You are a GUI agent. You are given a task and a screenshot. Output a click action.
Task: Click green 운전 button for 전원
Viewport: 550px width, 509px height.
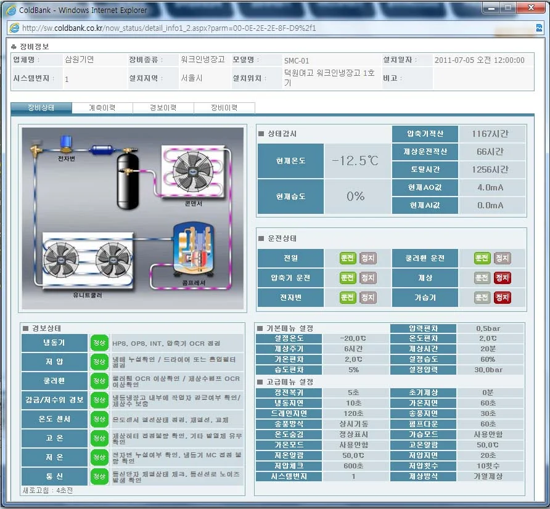347,258
